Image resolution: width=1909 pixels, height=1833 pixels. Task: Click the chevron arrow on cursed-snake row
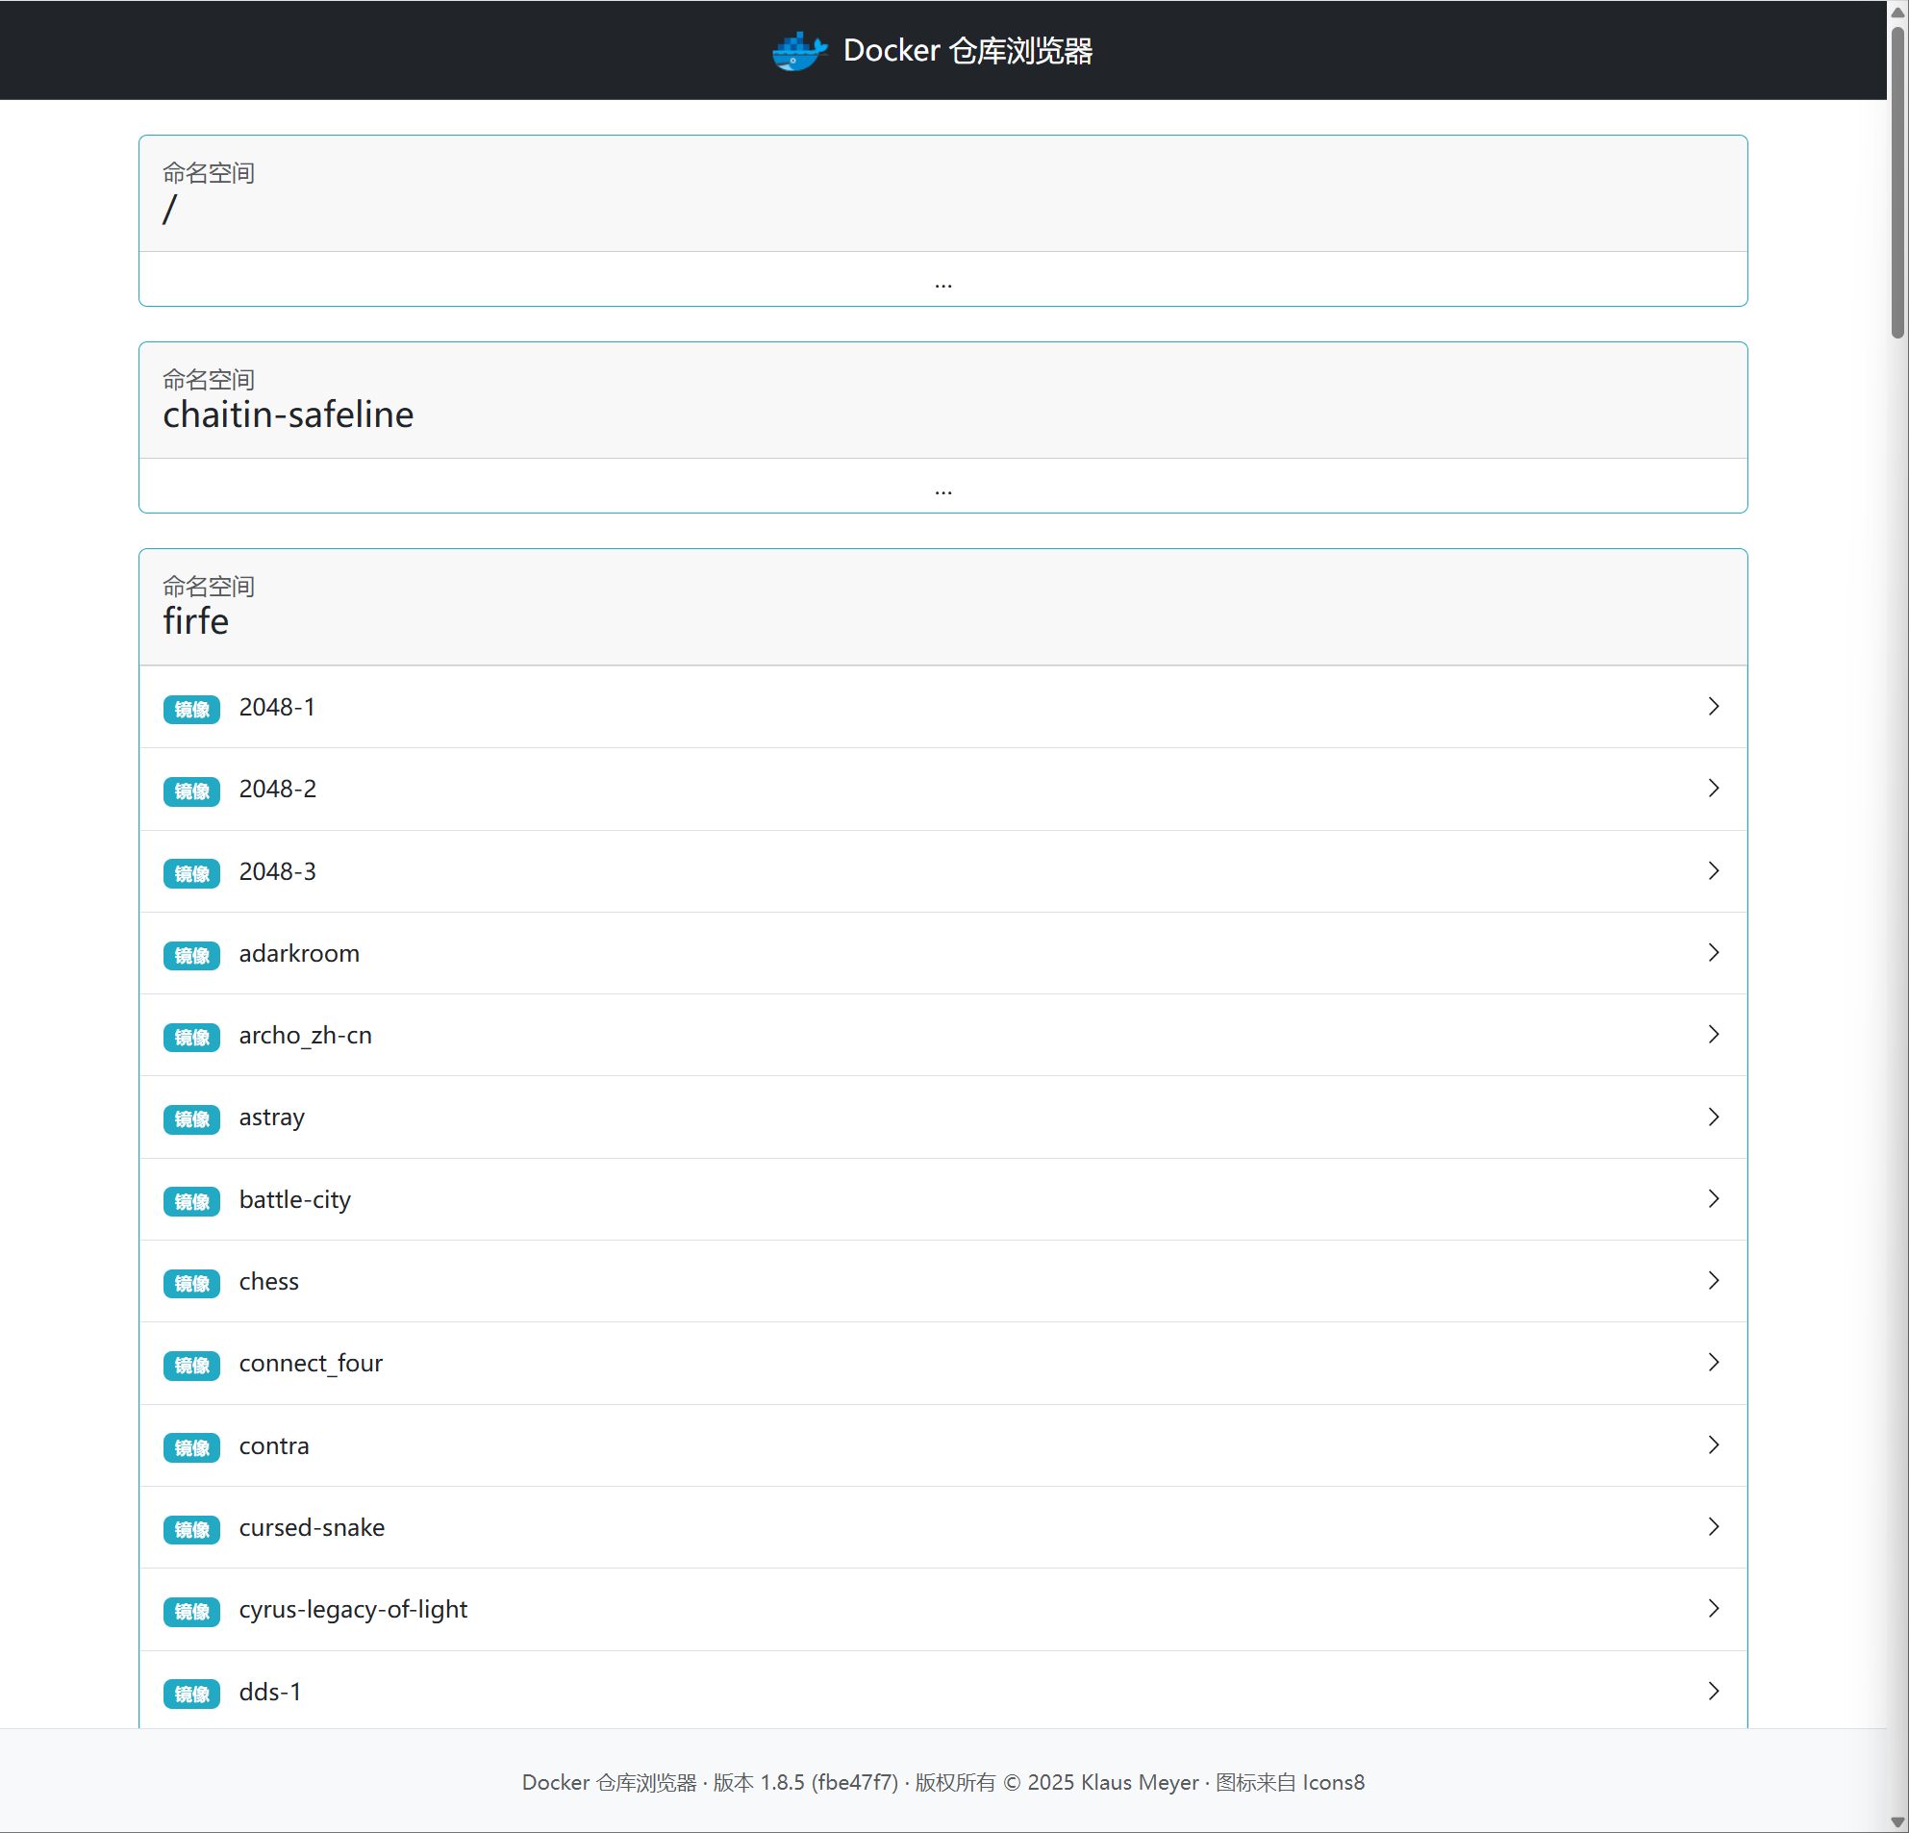point(1713,1526)
